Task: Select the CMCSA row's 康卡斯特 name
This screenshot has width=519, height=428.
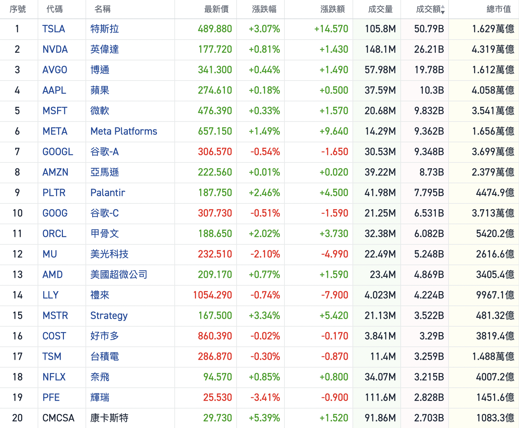Action: pyautogui.click(x=109, y=418)
